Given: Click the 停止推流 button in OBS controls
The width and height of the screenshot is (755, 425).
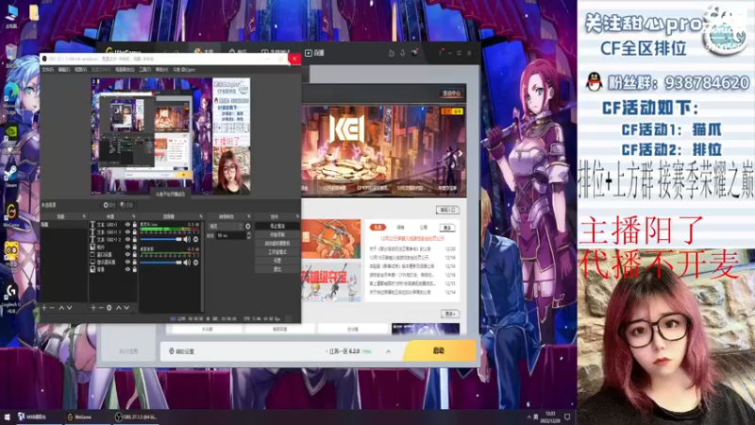Looking at the screenshot, I should 277,226.
